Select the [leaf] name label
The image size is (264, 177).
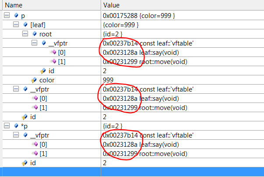(38, 25)
